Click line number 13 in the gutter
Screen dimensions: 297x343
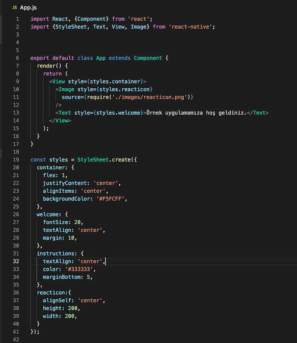16,113
